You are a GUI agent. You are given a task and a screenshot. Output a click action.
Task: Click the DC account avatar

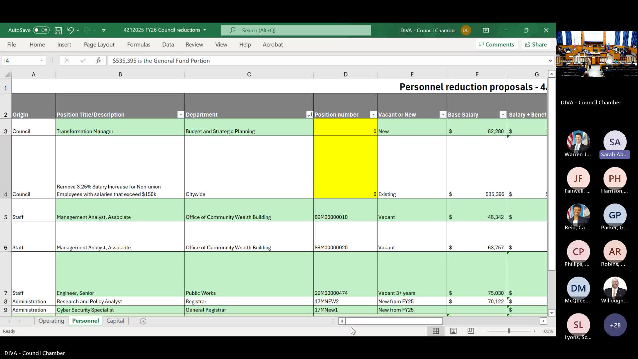click(x=466, y=30)
